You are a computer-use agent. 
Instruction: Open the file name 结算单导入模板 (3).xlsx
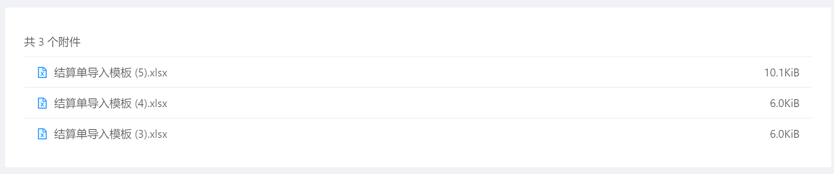110,134
